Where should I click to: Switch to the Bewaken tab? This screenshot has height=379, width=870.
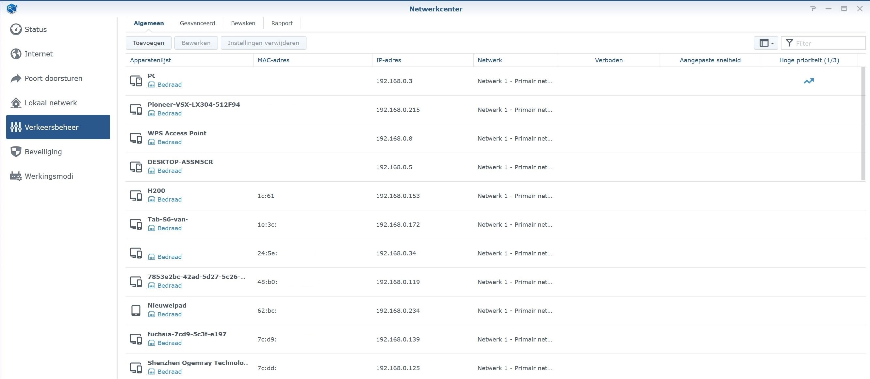[243, 23]
